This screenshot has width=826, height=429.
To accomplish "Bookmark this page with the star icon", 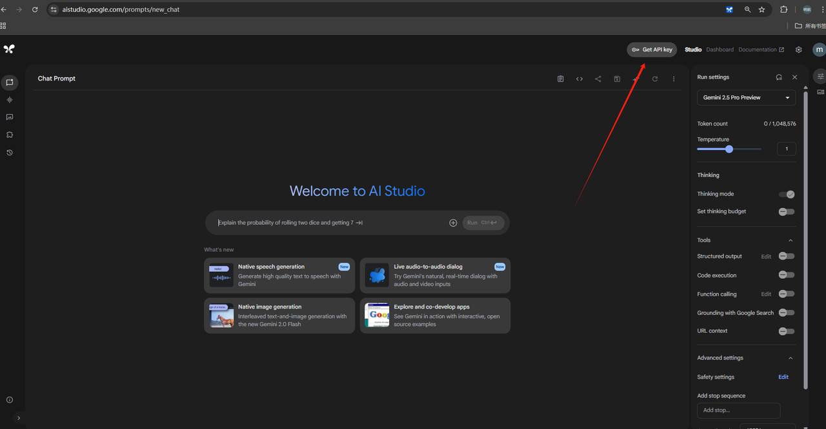I will tap(761, 10).
